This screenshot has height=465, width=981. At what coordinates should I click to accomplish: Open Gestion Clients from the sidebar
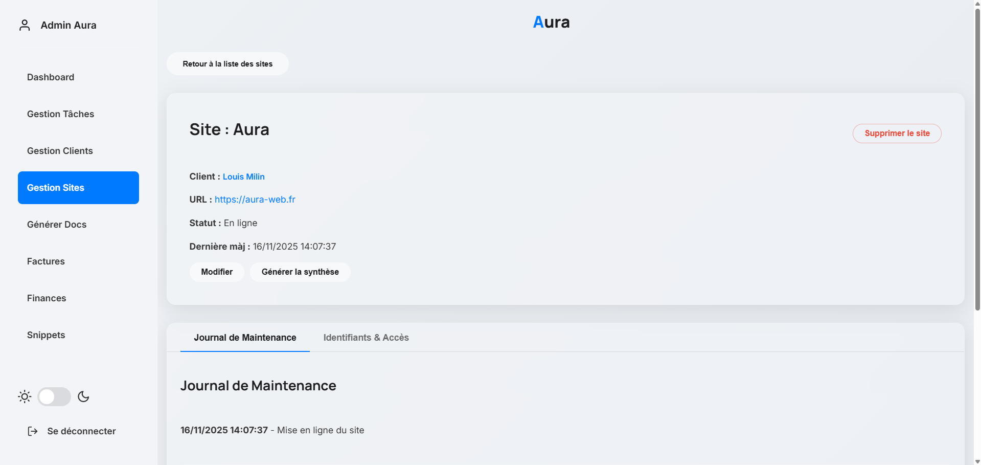(x=60, y=150)
